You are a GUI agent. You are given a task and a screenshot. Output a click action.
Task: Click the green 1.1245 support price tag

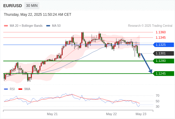[x=164, y=73]
